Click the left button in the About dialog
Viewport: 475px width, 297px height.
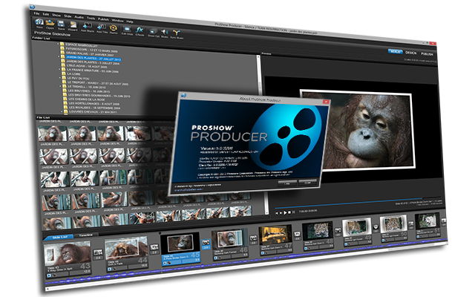click(287, 183)
